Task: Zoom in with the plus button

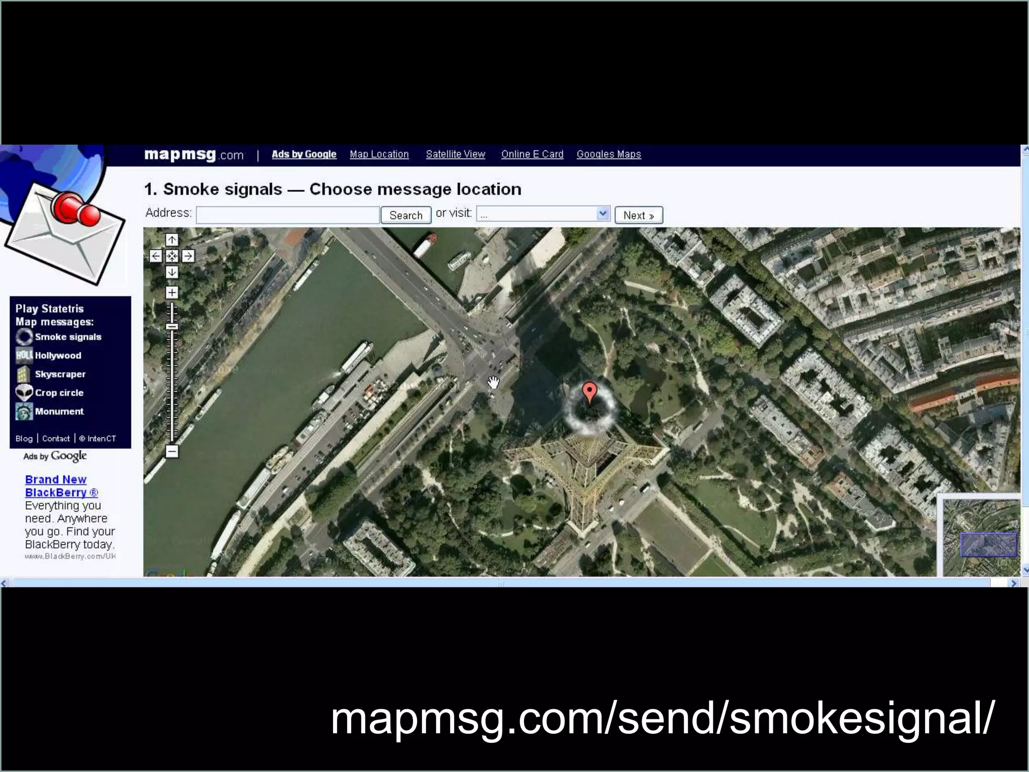Action: pyautogui.click(x=172, y=293)
